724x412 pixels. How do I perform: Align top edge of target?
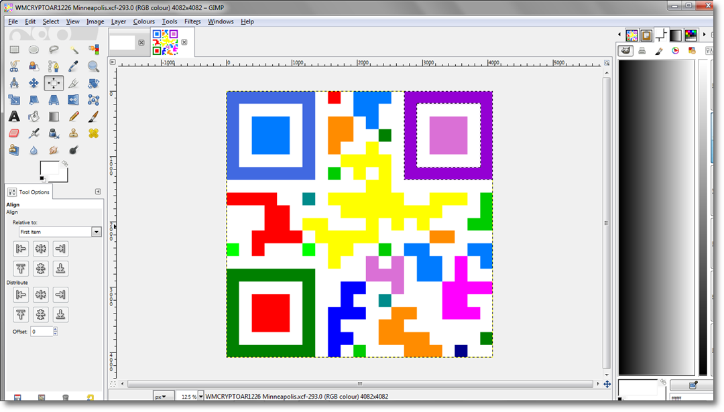[x=21, y=269]
